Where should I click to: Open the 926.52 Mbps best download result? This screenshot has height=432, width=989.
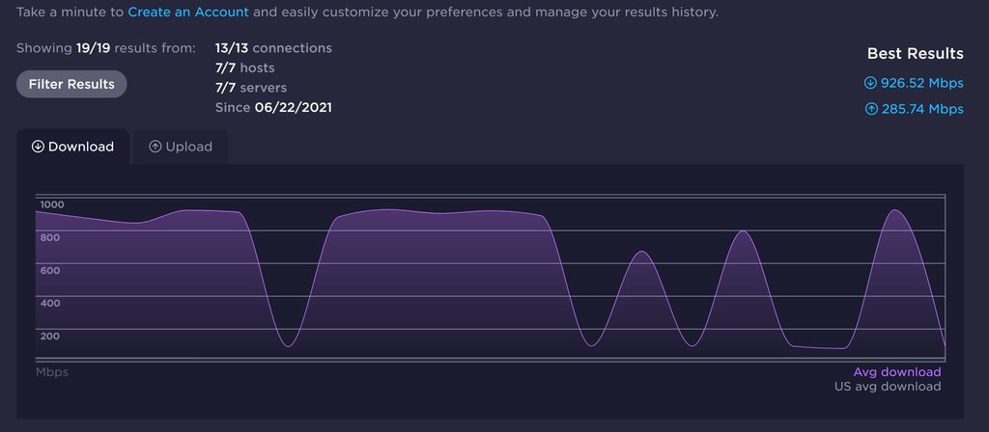[x=921, y=83]
